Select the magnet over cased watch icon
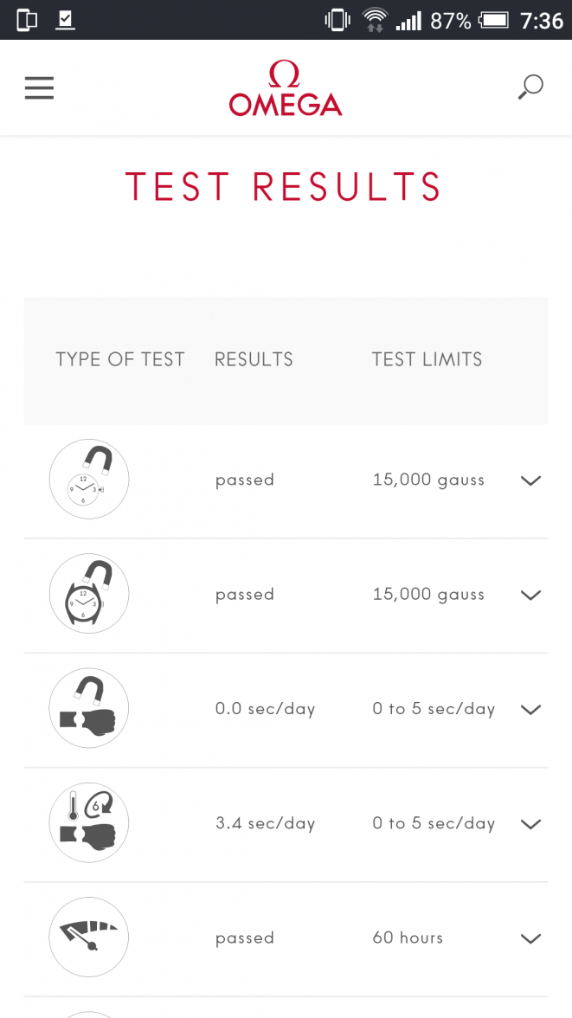Image resolution: width=572 pixels, height=1018 pixels. [89, 594]
